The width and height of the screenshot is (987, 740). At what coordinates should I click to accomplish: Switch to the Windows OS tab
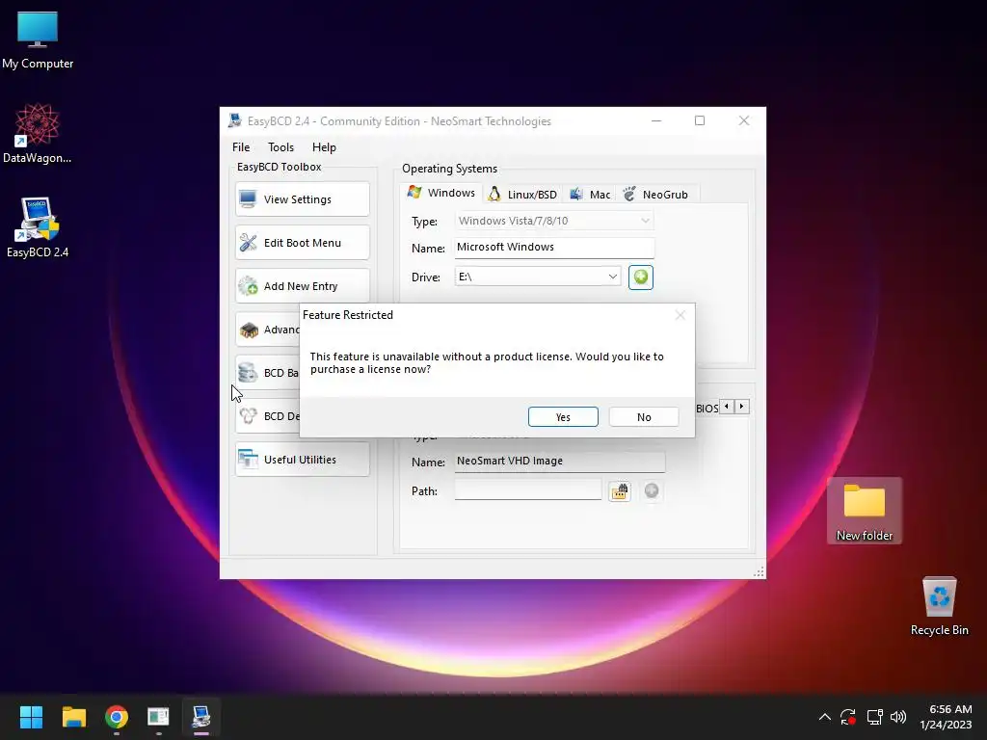[x=441, y=193]
